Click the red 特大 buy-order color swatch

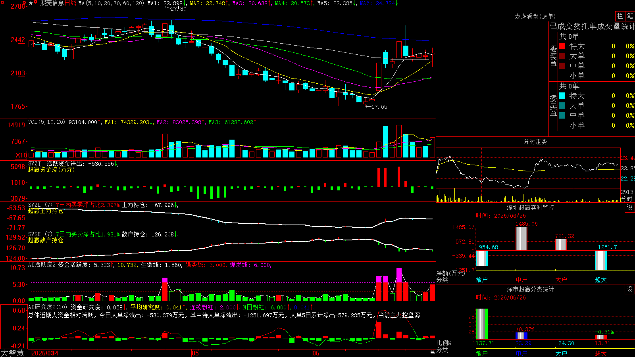562,46
